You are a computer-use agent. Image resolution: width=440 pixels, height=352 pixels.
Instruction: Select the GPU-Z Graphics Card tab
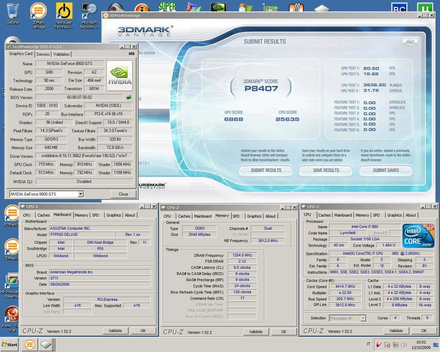pos(21,54)
